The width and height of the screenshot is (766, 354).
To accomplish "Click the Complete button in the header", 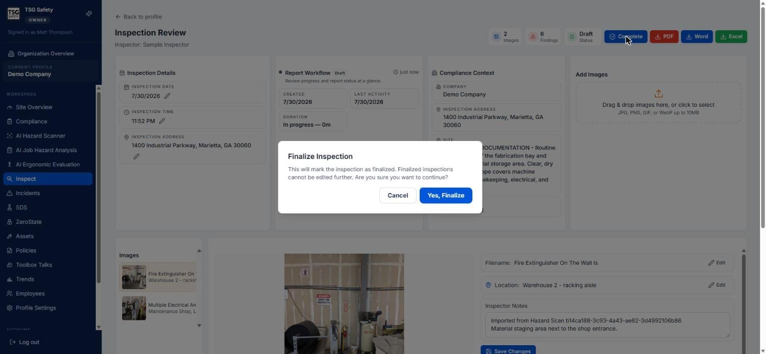I will pos(626,37).
